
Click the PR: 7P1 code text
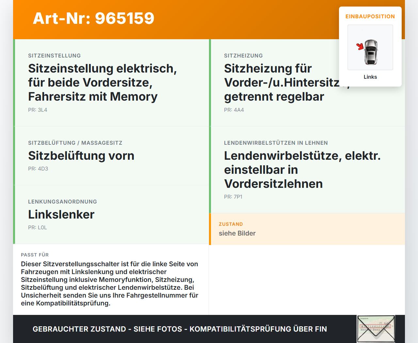[x=233, y=197]
